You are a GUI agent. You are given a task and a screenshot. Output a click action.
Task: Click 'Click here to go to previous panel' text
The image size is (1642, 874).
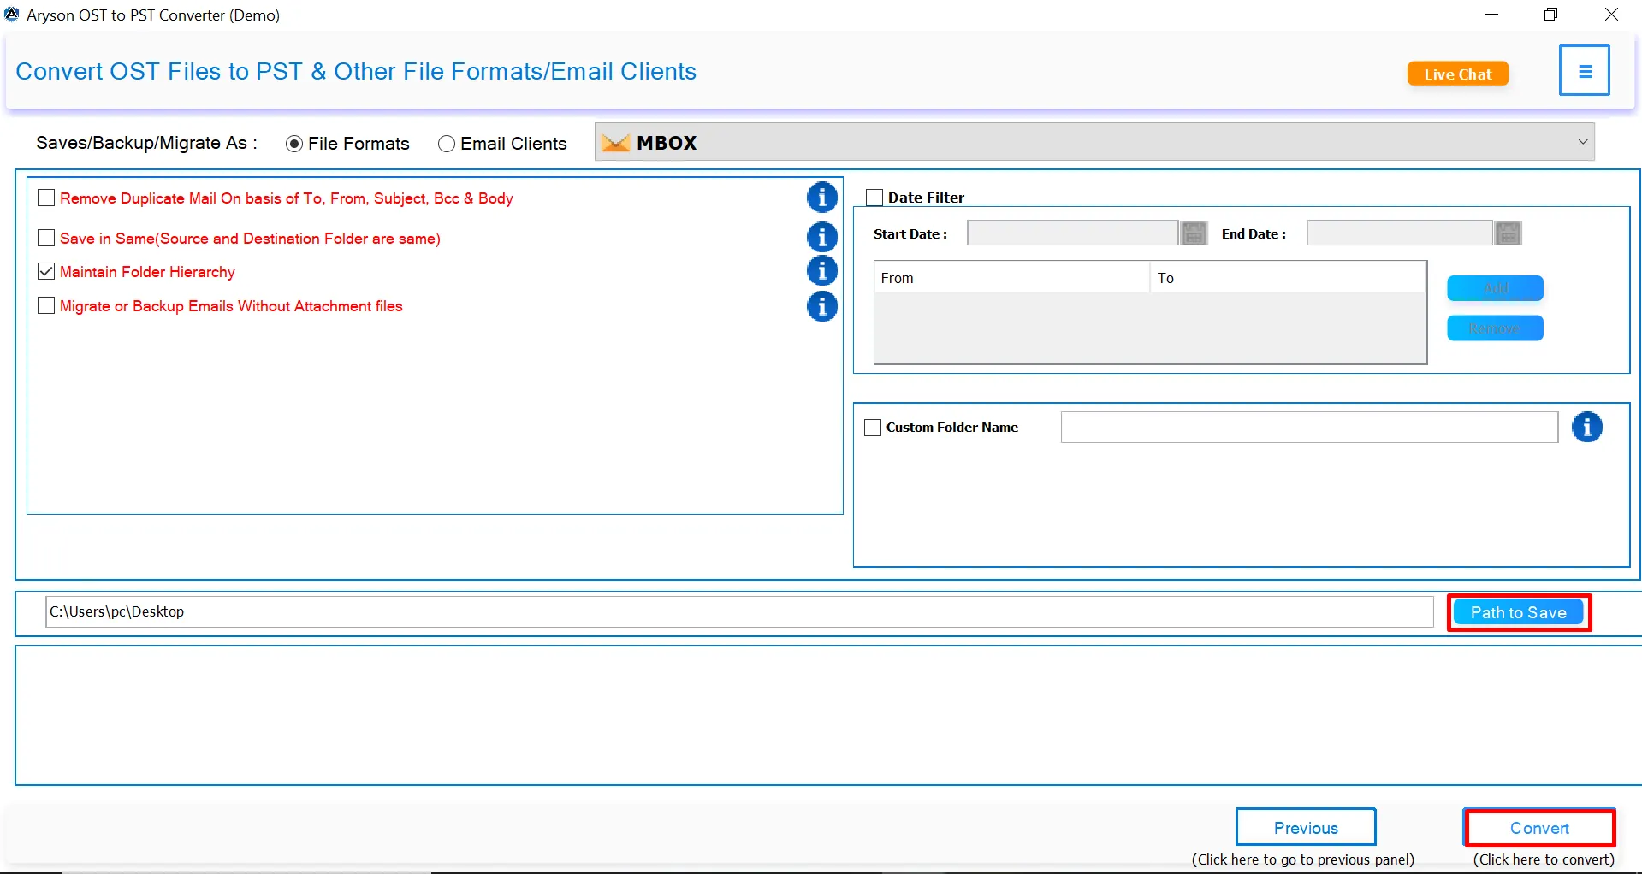tap(1303, 859)
